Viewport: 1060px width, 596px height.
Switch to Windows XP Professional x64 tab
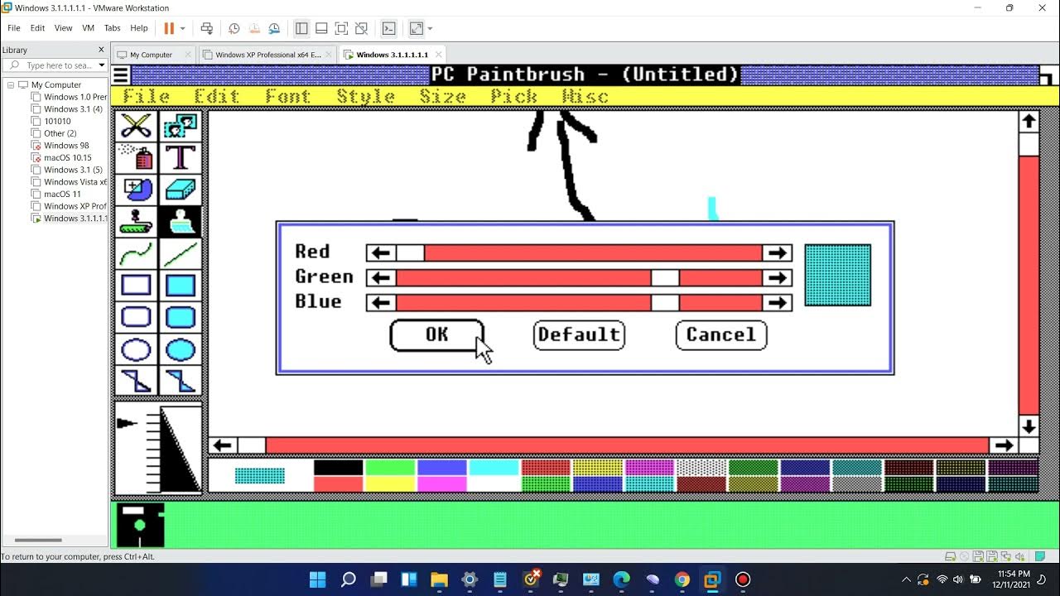tap(267, 55)
